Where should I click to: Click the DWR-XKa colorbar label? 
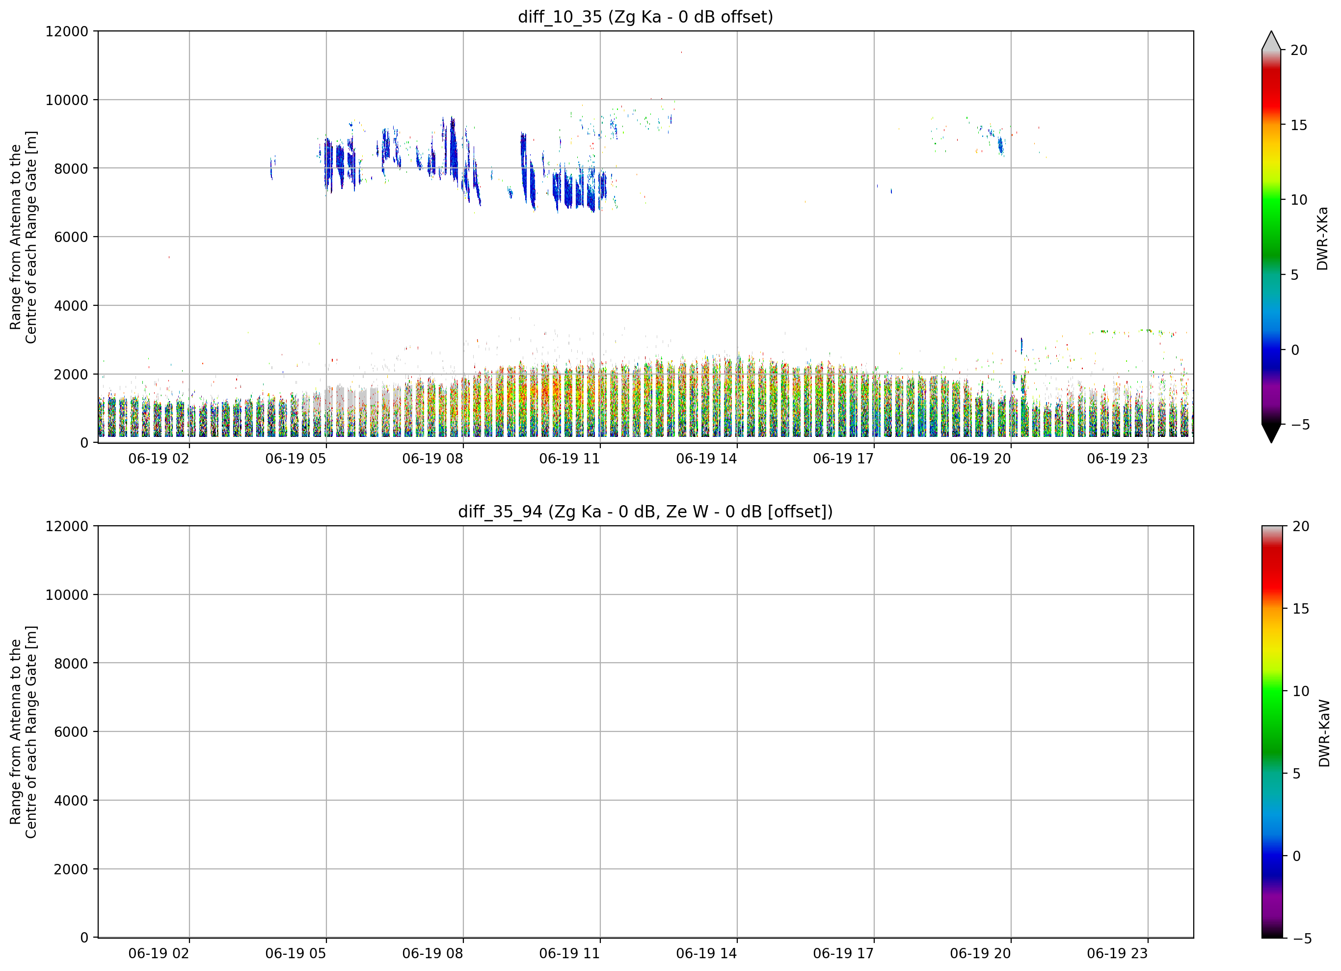(1323, 238)
